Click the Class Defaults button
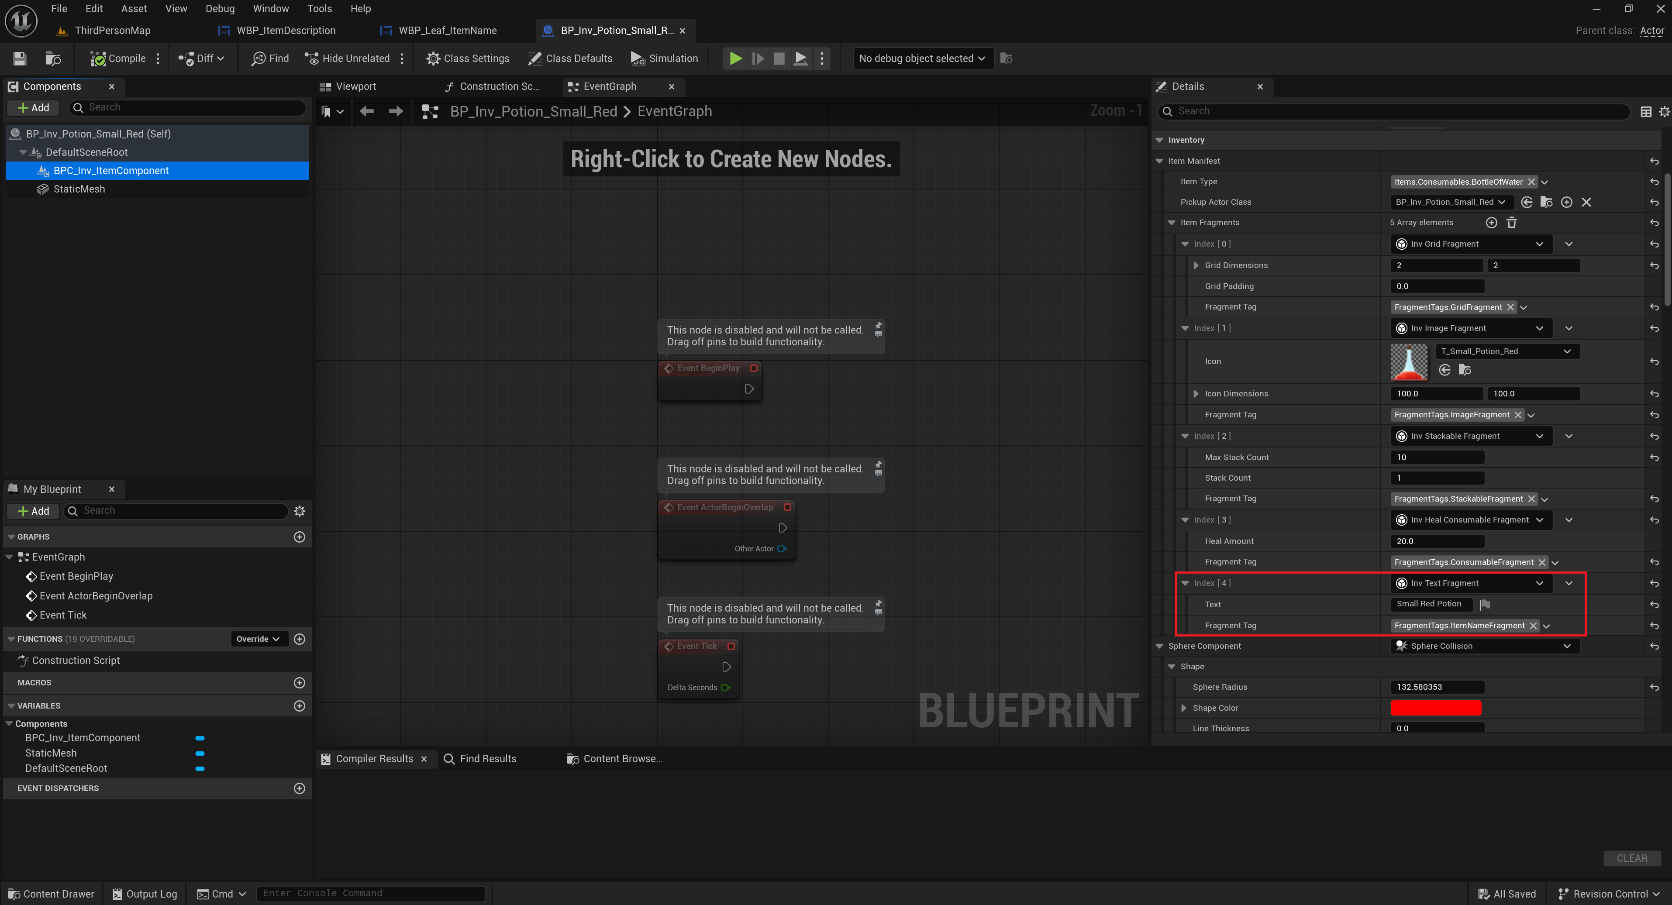The image size is (1672, 905). pos(570,58)
